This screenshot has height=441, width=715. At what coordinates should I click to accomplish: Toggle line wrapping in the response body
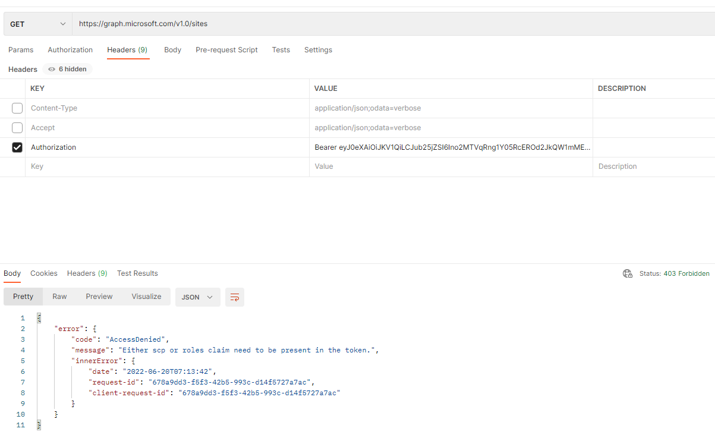click(x=234, y=297)
